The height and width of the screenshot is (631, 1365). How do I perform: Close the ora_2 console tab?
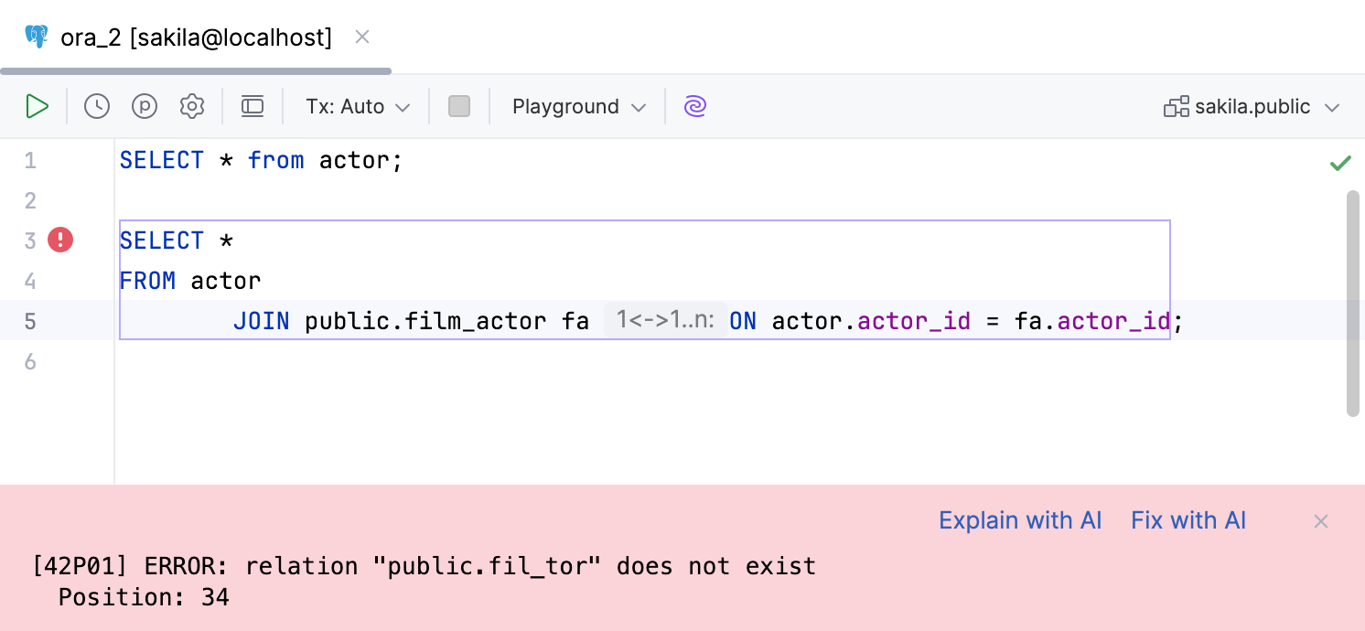coord(362,37)
